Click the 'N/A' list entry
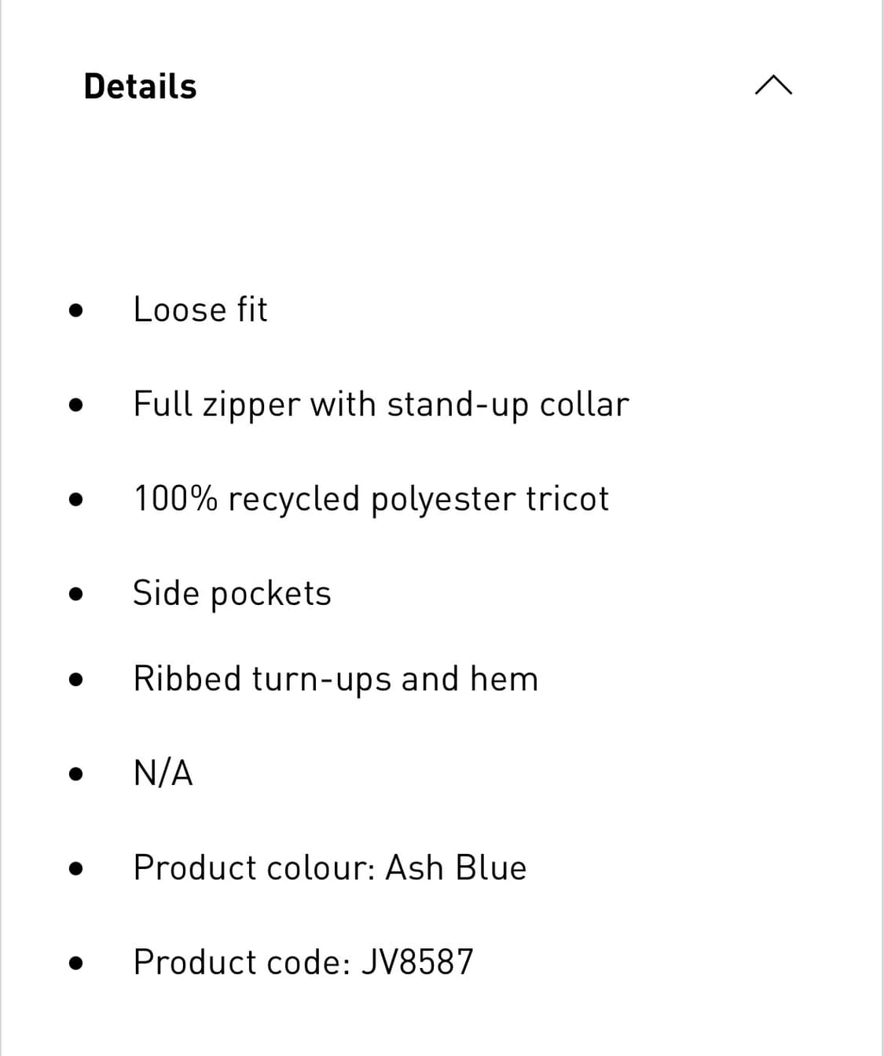Screen dimensions: 884x1056 pos(163,773)
